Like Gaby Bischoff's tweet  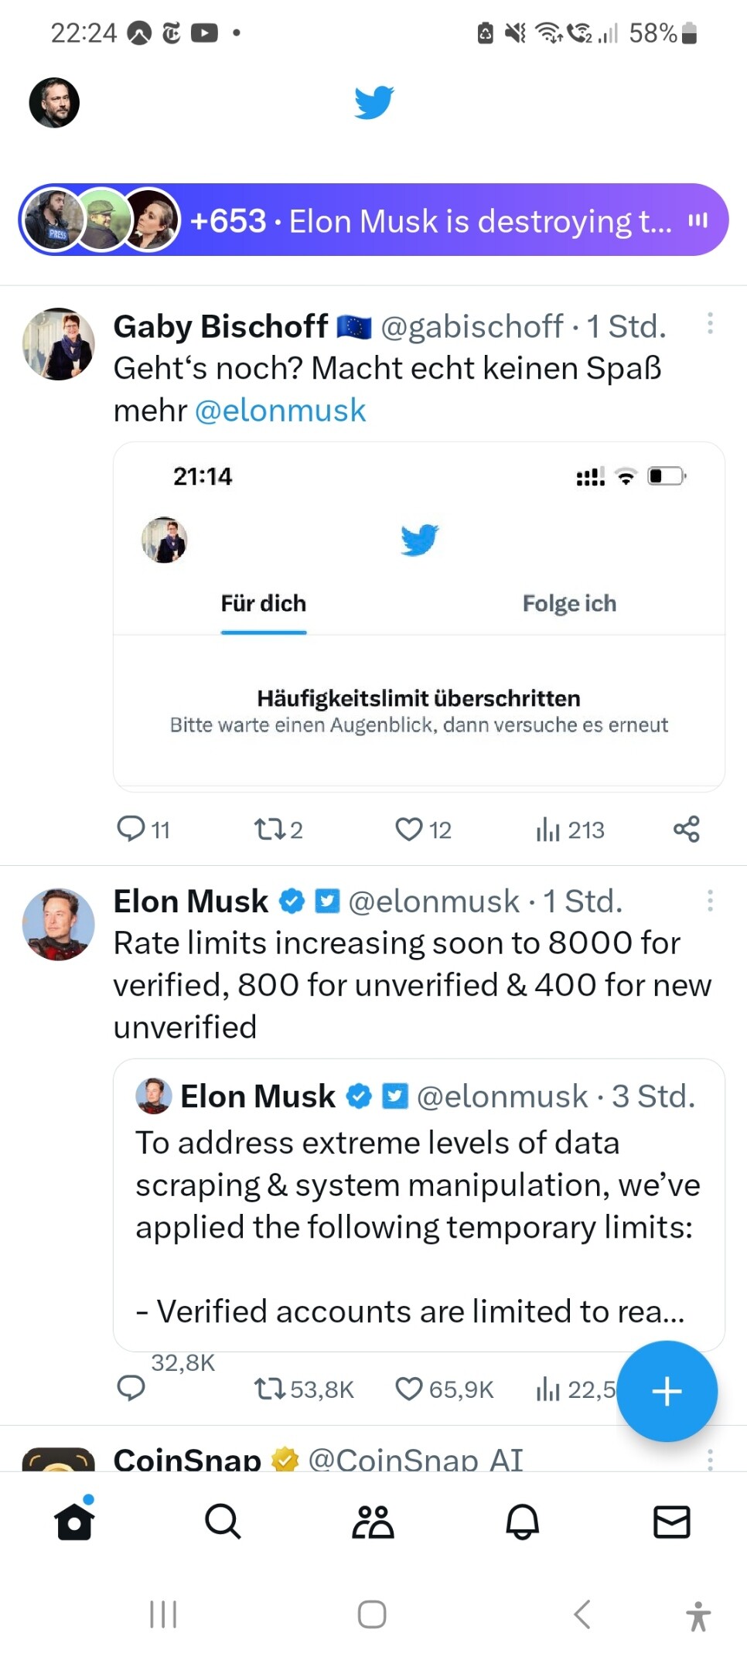coord(409,829)
